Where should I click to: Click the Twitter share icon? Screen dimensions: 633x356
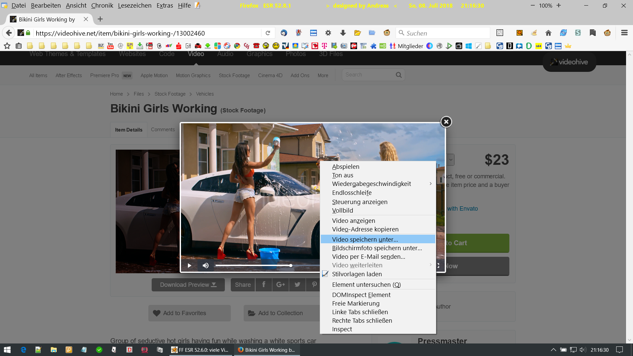coord(297,285)
